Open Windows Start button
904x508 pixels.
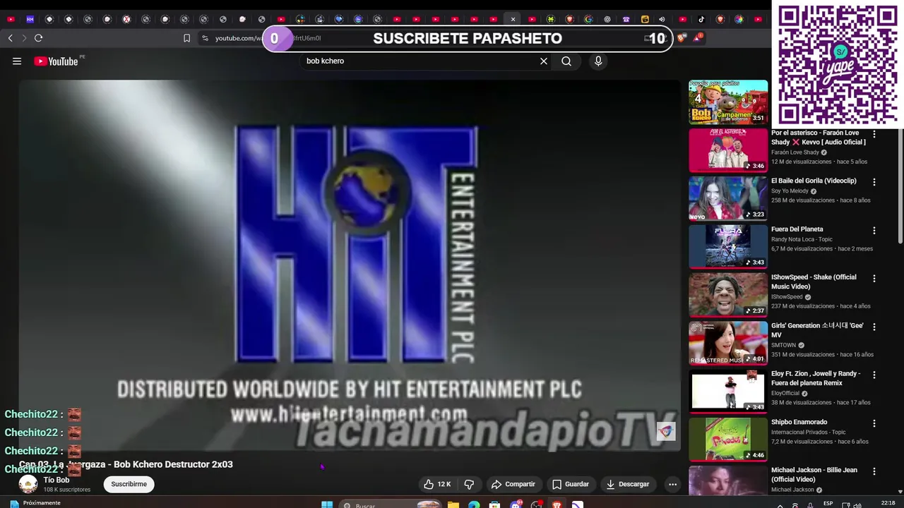(x=327, y=505)
